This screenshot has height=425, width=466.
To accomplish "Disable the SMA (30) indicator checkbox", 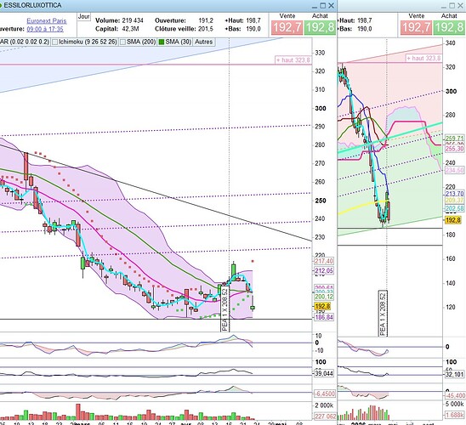I will coord(161,42).
